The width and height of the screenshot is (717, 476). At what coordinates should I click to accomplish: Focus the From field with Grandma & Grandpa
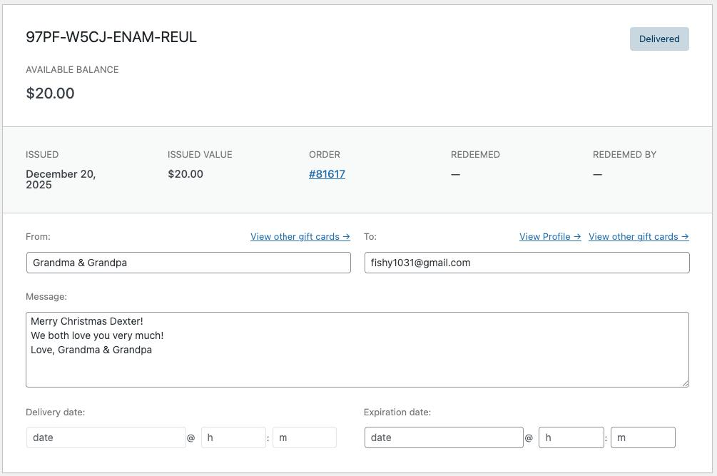click(188, 263)
